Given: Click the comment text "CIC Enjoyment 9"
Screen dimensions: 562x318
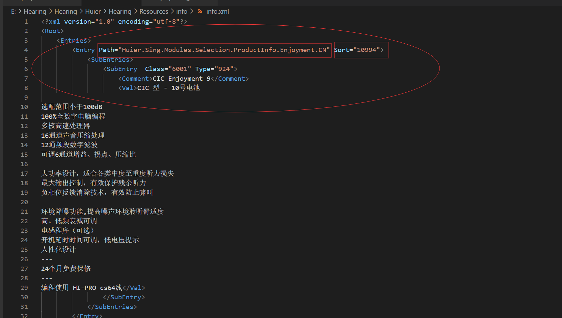Looking at the screenshot, I should 182,78.
